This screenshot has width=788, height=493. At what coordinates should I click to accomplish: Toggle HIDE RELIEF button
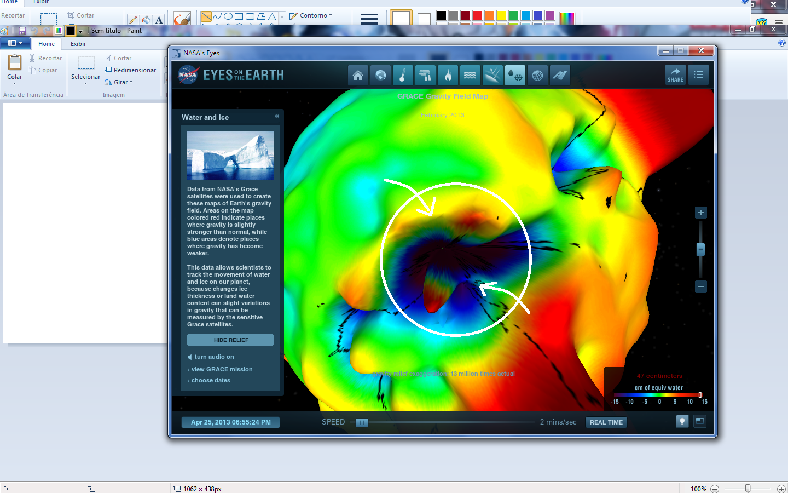coord(230,340)
